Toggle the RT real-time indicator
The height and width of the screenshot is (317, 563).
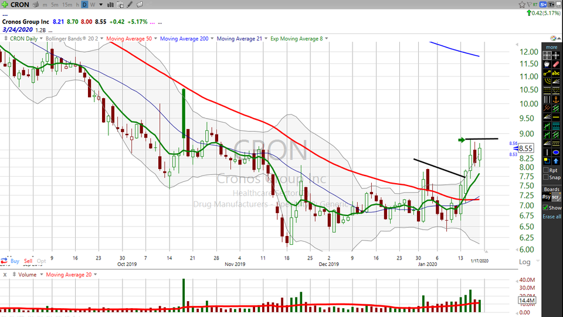[535, 5]
